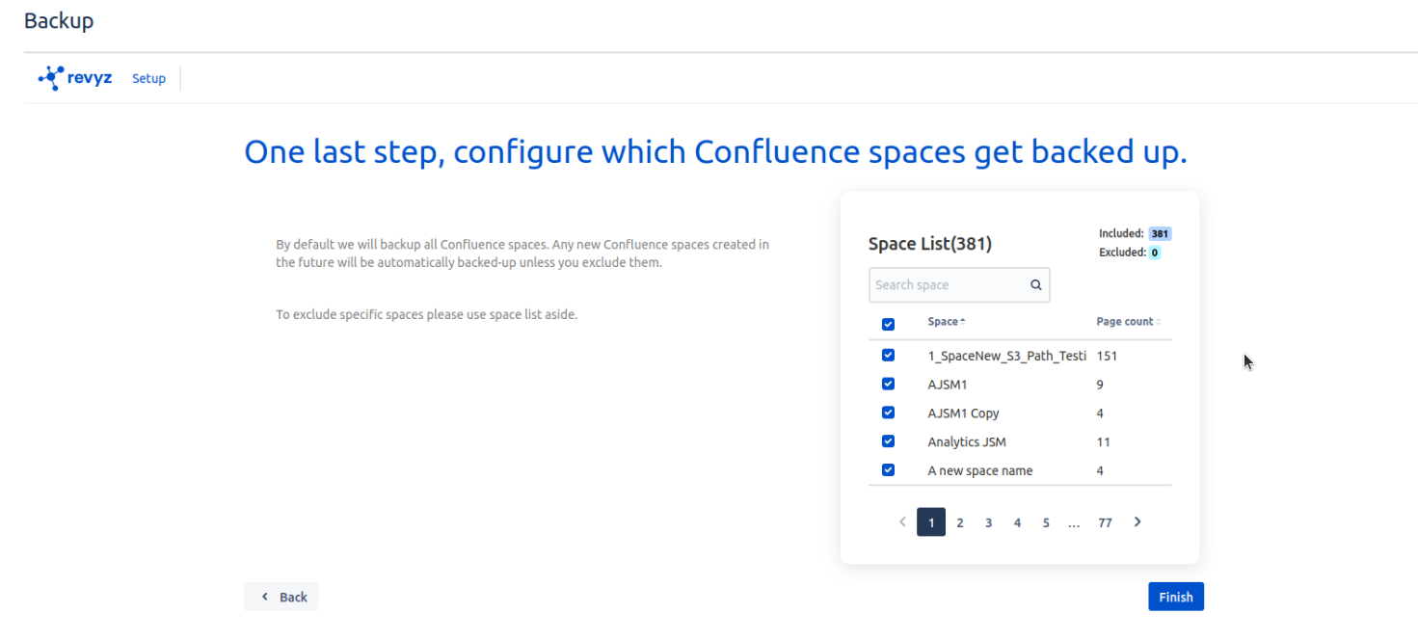The height and width of the screenshot is (640, 1418).
Task: Click the revyz logo icon
Action: (51, 78)
